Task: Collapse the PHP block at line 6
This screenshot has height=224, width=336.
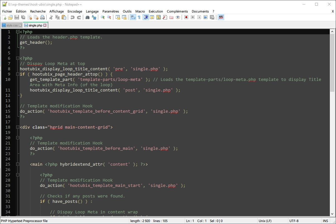Action: [18, 58]
